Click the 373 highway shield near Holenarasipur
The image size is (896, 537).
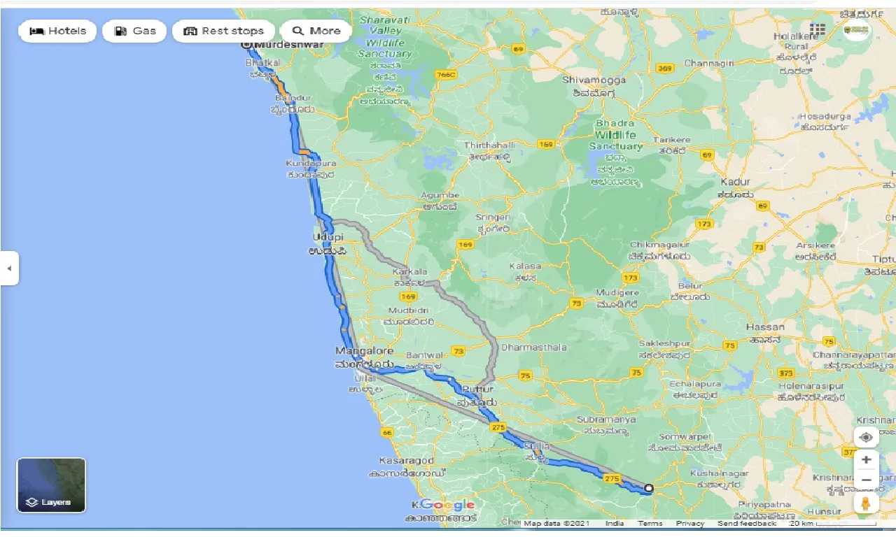(x=786, y=373)
